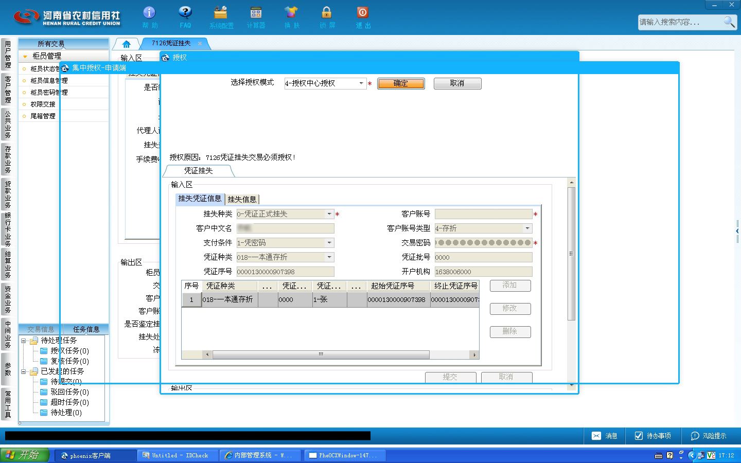This screenshot has width=741, height=463.
Task: Open 柜员密码管理 menu item
Action: point(49,93)
